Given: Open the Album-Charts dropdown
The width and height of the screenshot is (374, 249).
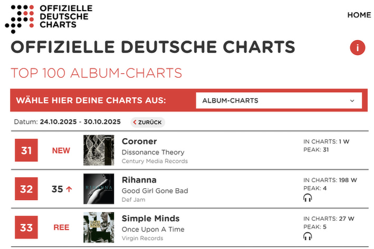Looking at the screenshot, I should 278,100.
